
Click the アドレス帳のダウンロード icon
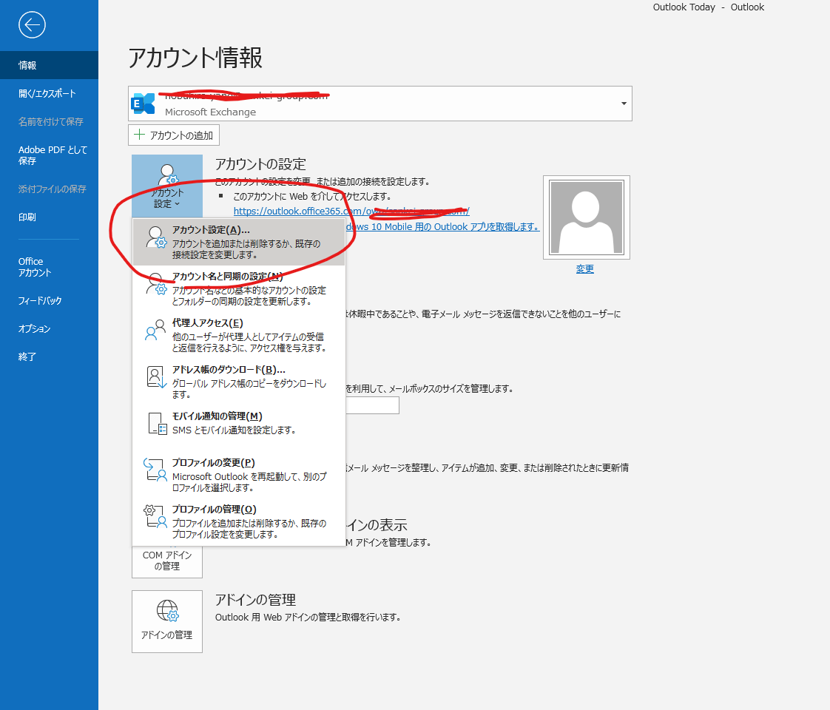pos(156,377)
